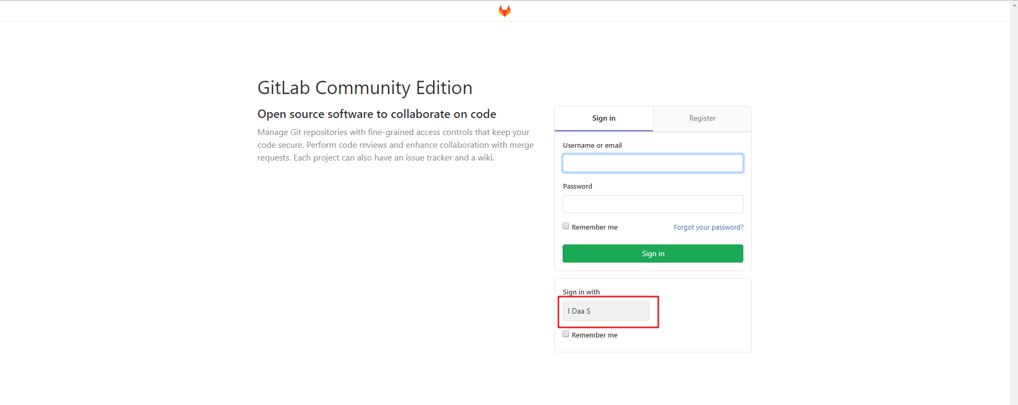Click the Password label text

coord(577,186)
